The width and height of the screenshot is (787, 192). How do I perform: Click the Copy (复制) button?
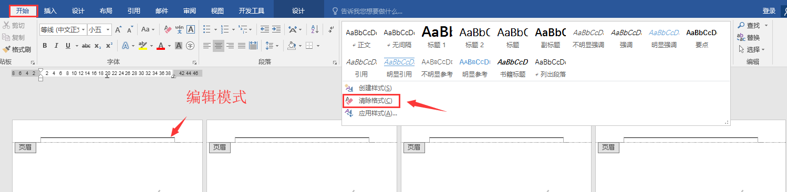[x=14, y=37]
